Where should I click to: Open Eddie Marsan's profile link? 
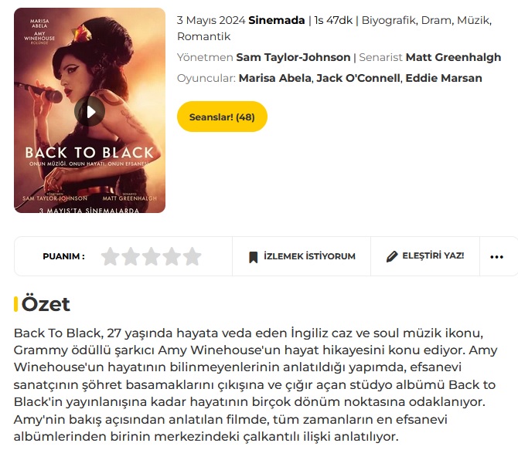pos(444,78)
